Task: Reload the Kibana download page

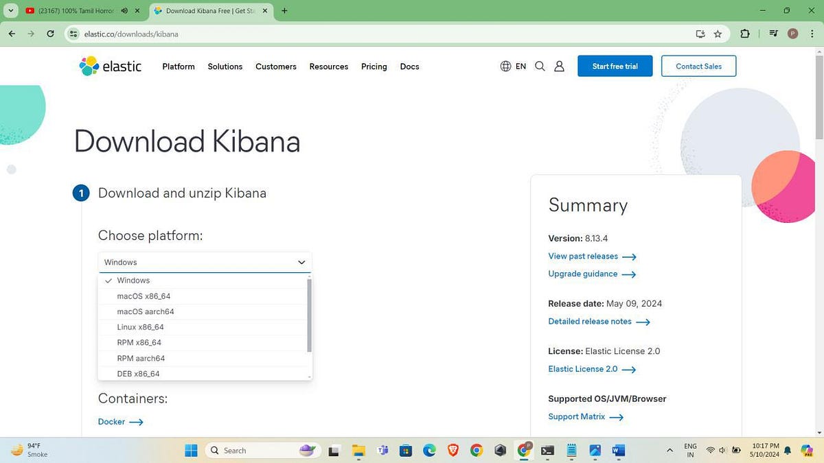Action: (49, 33)
